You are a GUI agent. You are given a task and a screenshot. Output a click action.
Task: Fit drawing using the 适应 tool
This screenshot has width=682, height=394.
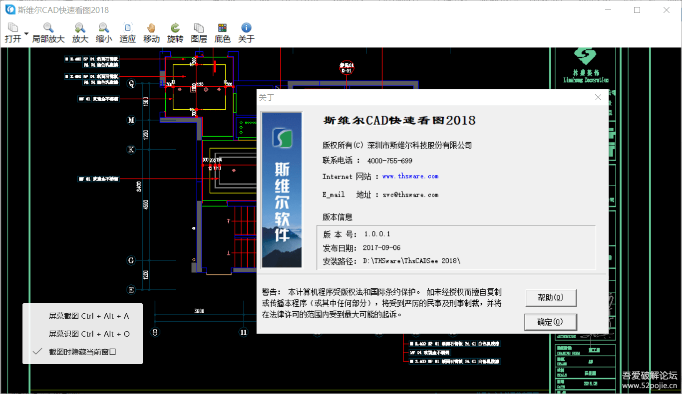click(x=128, y=33)
